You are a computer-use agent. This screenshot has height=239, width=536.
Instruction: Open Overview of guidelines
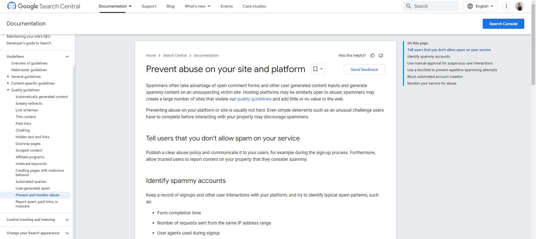(29, 63)
